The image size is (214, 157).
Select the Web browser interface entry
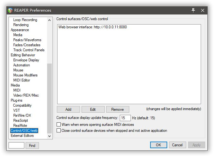pyautogui.click(x=93, y=27)
